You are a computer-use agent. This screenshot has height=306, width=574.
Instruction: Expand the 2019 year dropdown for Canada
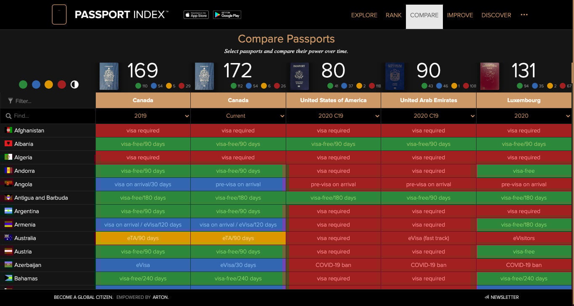[x=143, y=116]
